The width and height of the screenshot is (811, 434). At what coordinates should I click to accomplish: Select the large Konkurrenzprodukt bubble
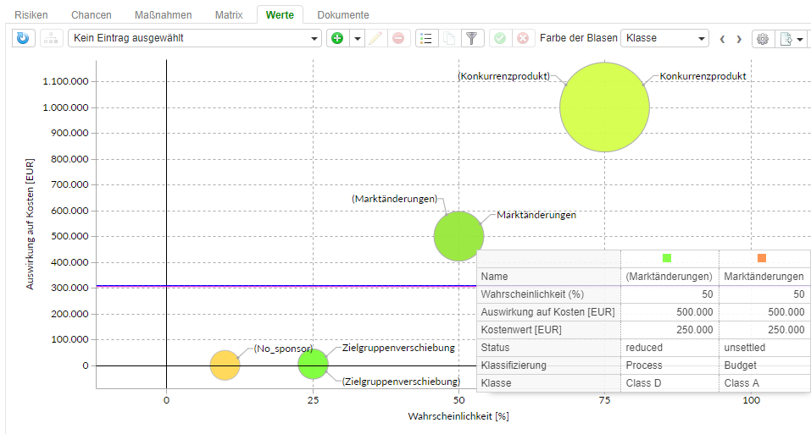[604, 107]
